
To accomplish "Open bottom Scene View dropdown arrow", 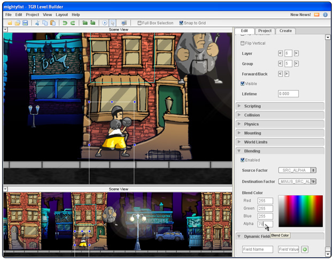I will point(5,189).
